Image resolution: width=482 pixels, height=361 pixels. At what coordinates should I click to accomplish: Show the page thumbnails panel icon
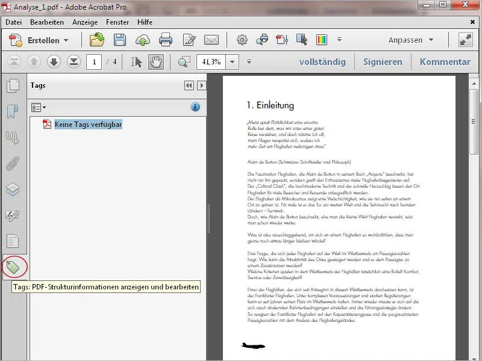click(13, 85)
